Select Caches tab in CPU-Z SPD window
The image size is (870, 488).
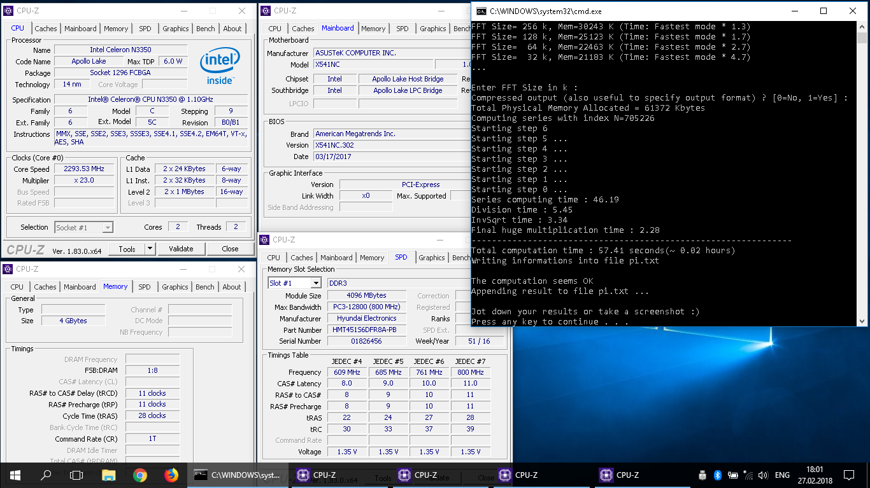tap(302, 258)
